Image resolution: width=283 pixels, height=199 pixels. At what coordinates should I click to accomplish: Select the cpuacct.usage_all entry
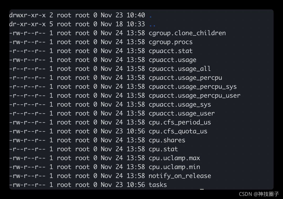click(180, 69)
